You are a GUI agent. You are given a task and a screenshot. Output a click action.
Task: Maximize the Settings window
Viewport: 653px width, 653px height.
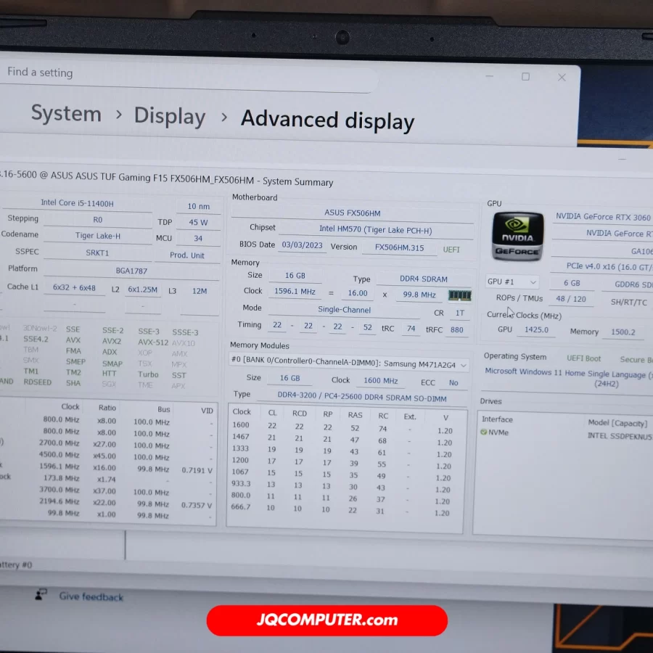(x=525, y=77)
